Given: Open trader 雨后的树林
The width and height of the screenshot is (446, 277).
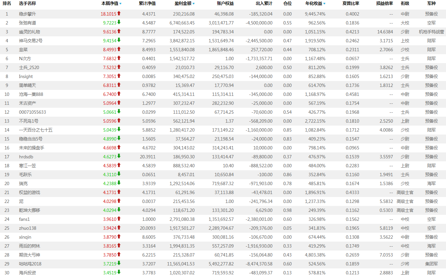Looking at the screenshot, I should pyautogui.click(x=29, y=246).
